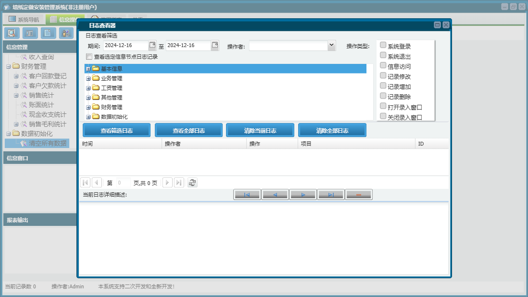Expand the 其他管理 tree node
Screen dimensions: 528x297
pyautogui.click(x=88, y=98)
